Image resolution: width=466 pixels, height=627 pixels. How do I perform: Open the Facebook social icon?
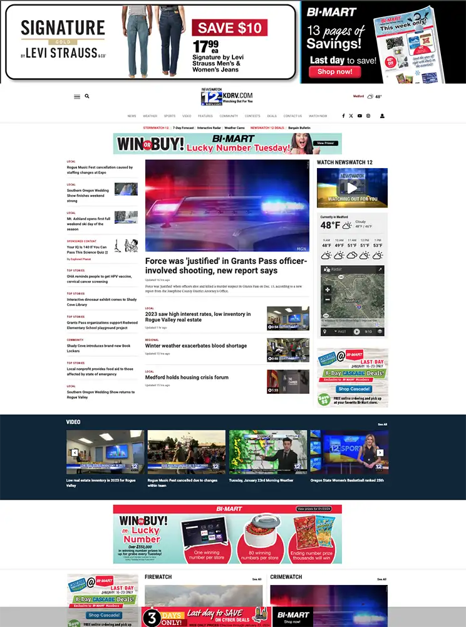pyautogui.click(x=343, y=116)
